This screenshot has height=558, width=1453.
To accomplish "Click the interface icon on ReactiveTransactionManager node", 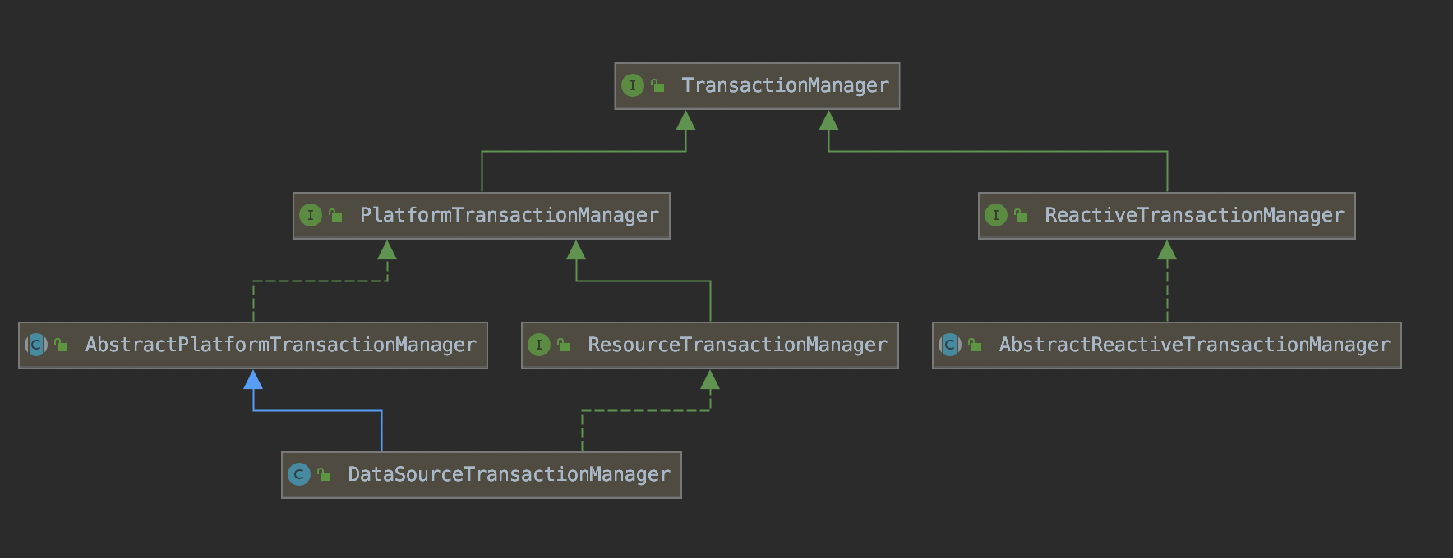I will click(x=995, y=215).
